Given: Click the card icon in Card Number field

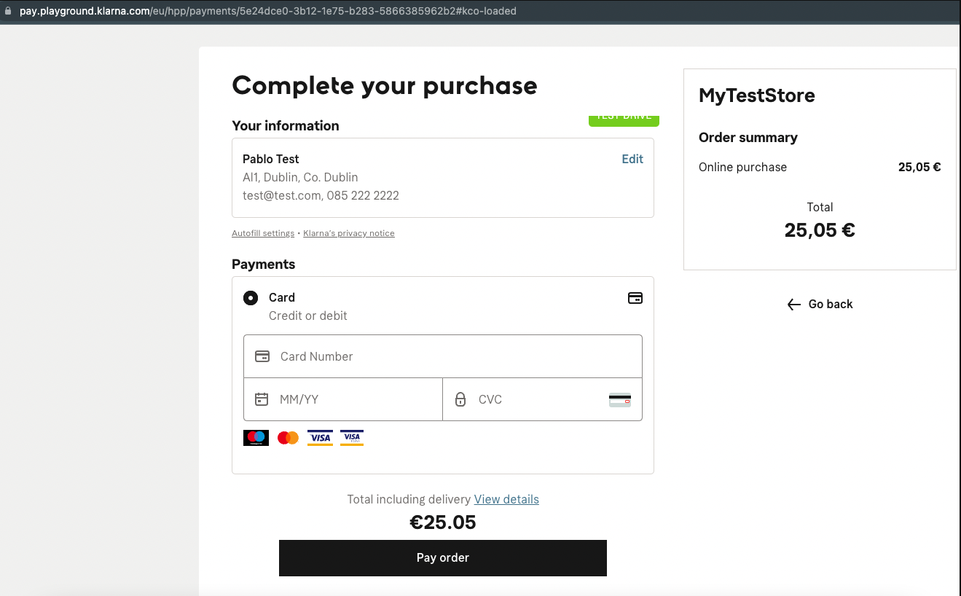Looking at the screenshot, I should pyautogui.click(x=262, y=356).
